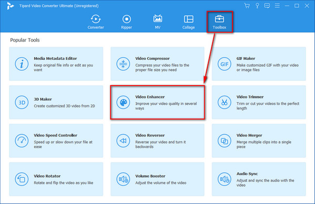Screen dimensions: 315x204
Task: Click "Adjust the volume of the video"
Action: [161, 182]
